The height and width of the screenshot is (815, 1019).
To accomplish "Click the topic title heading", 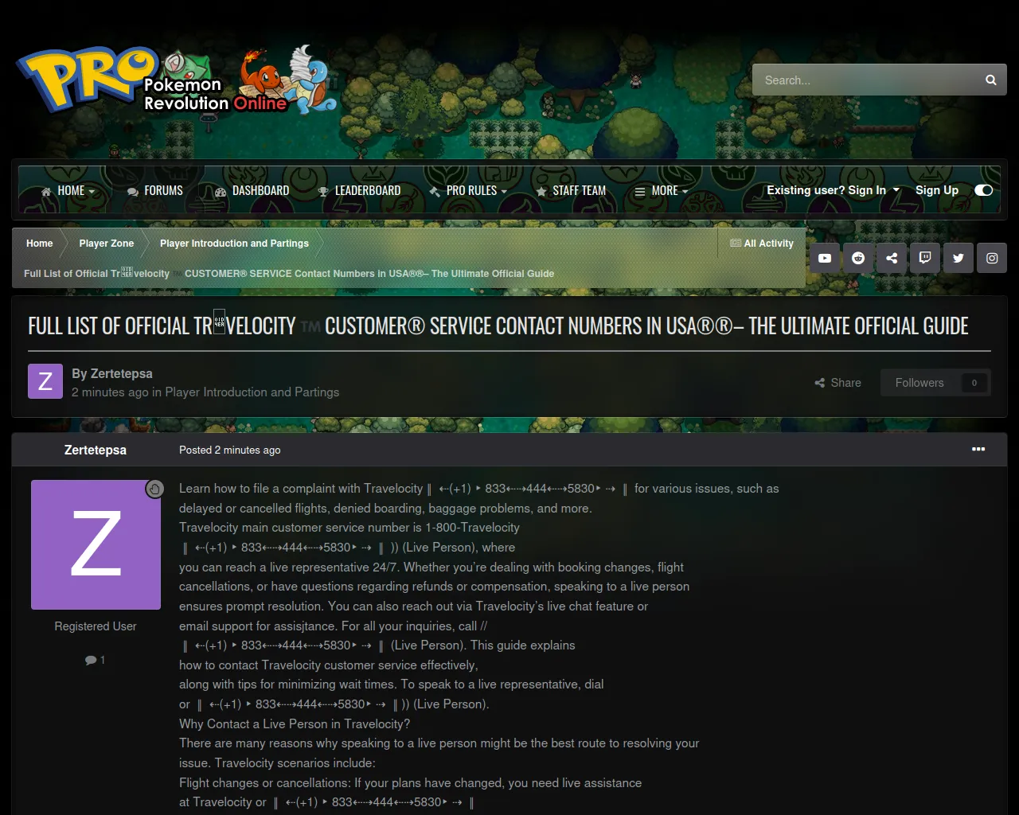I will pyautogui.click(x=498, y=326).
